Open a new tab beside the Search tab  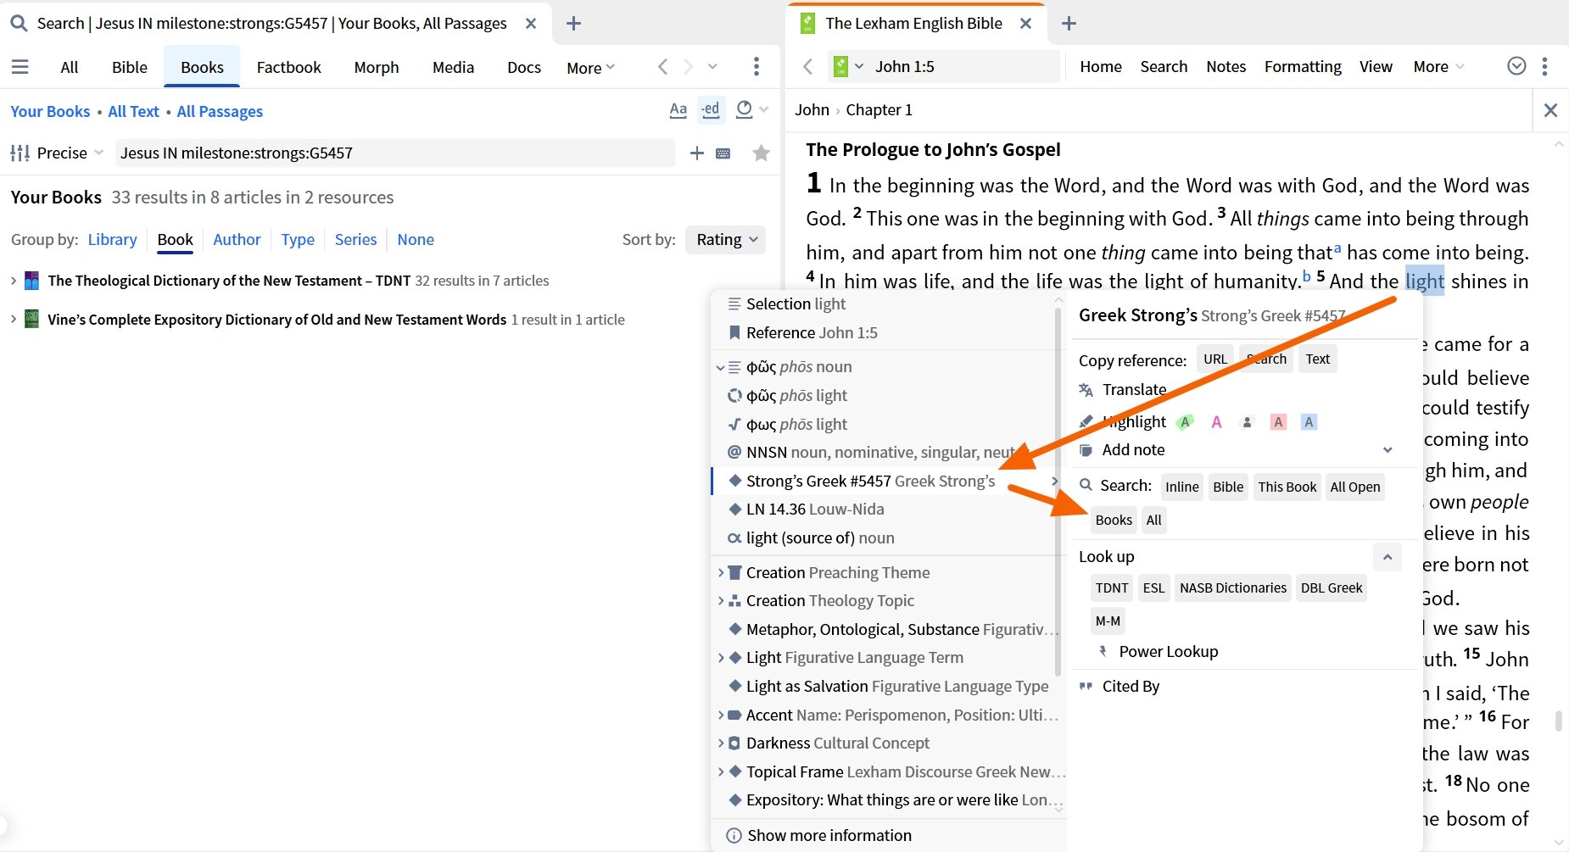(573, 24)
